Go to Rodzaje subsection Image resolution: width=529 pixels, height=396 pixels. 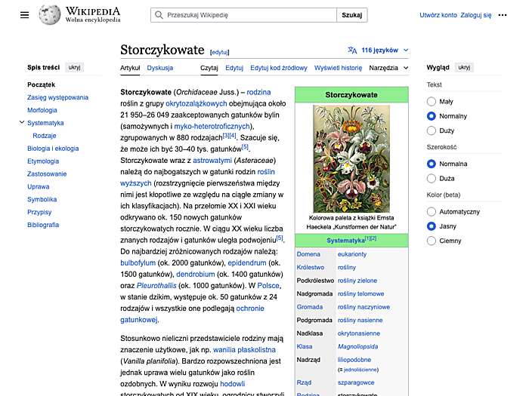coord(45,136)
